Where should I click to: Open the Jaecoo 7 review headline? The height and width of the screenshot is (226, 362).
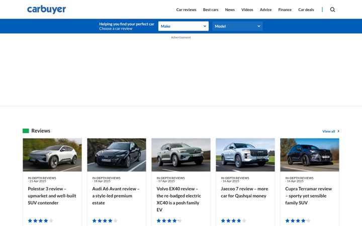click(244, 192)
